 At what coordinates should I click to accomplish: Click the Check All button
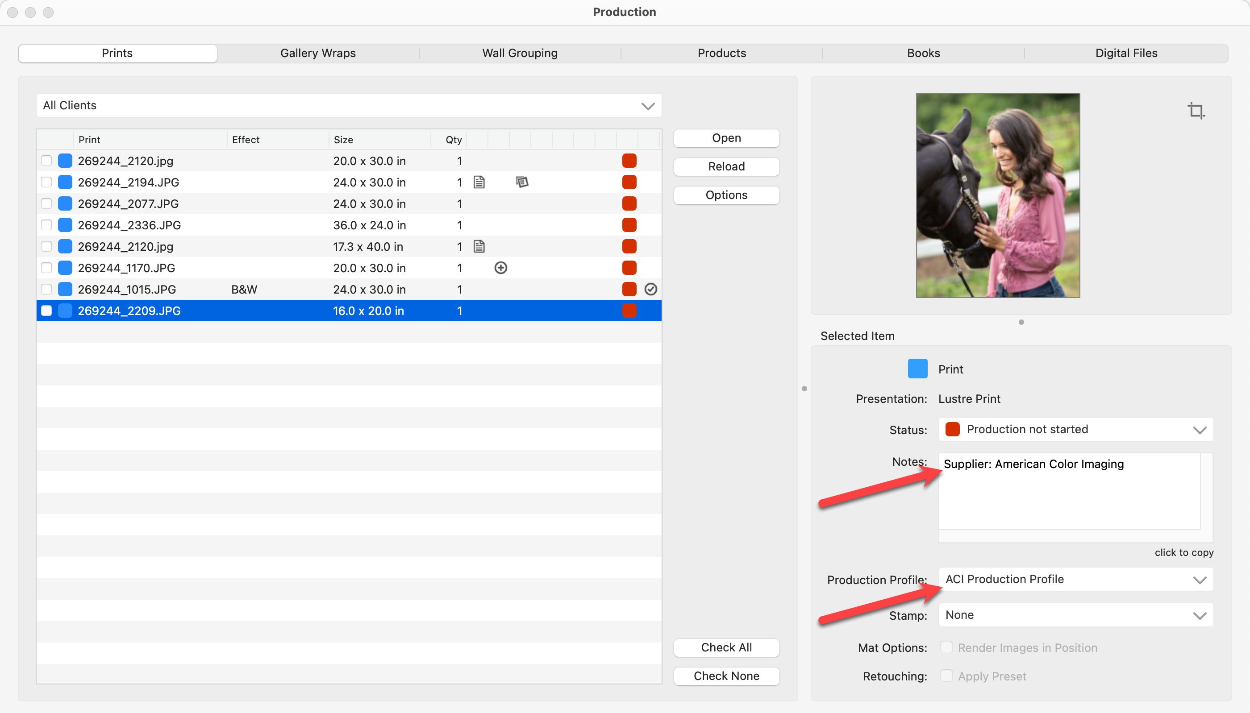pos(726,647)
